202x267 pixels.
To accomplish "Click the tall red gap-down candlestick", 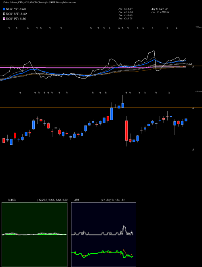I will click(x=126, y=131).
